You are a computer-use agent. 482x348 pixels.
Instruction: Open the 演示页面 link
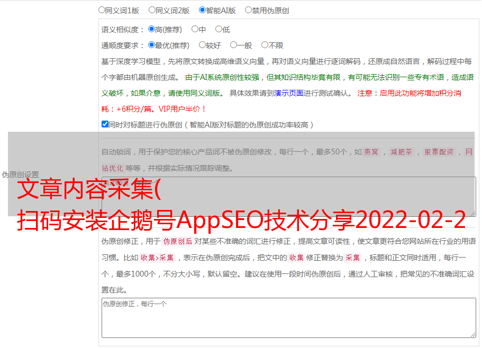click(288, 93)
